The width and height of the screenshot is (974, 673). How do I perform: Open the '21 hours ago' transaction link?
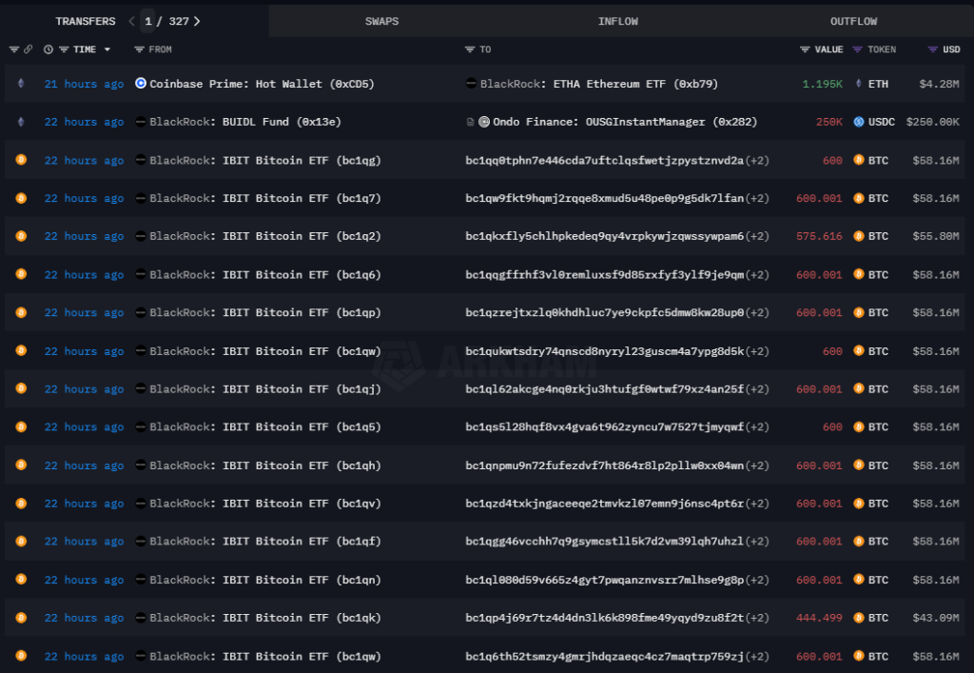84,84
